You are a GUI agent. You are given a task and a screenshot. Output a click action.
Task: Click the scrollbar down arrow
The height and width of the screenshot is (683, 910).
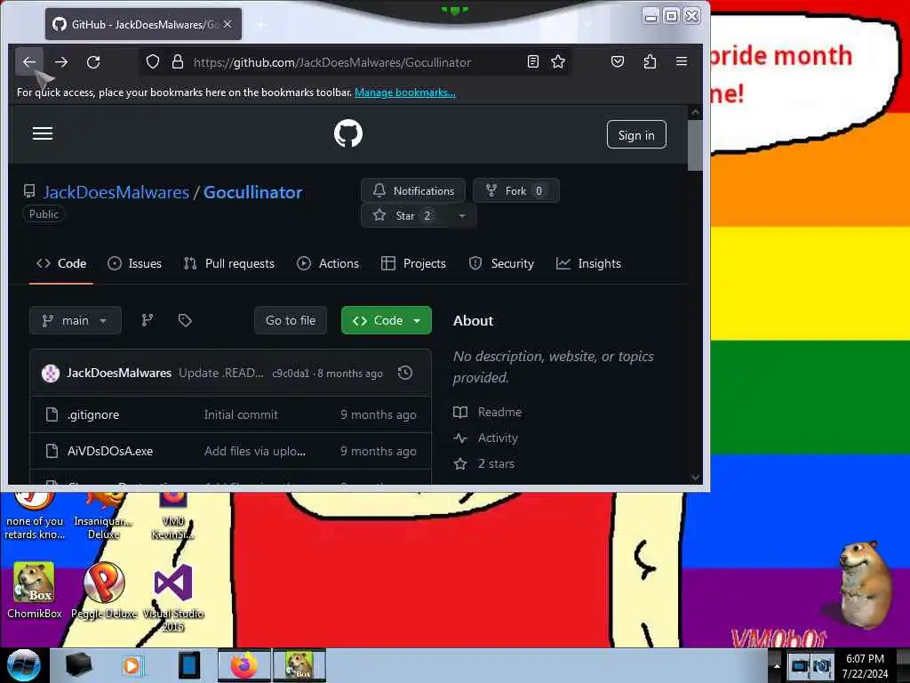pos(695,478)
